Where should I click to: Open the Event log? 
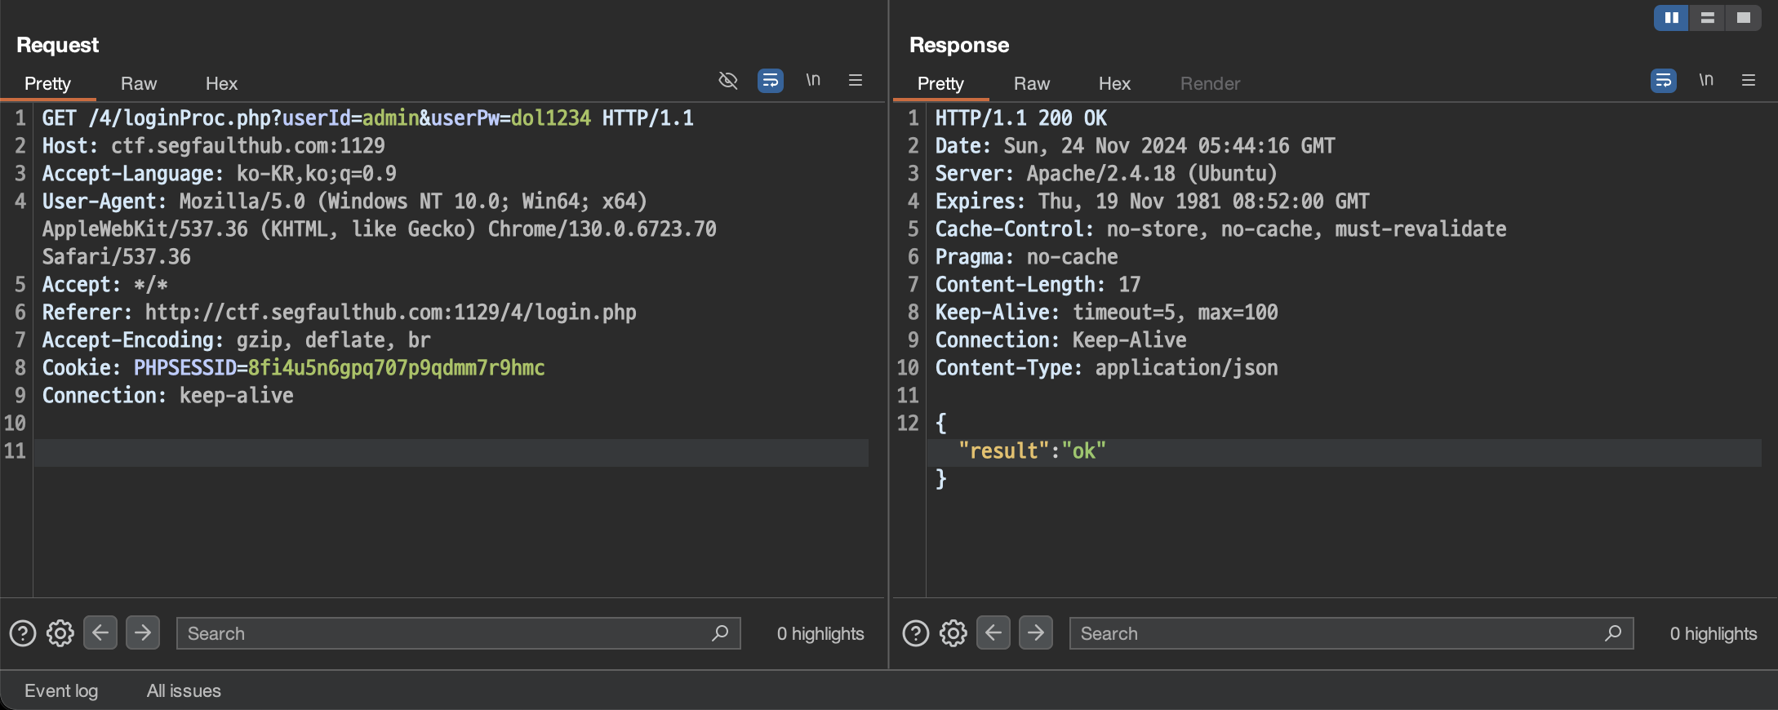[x=61, y=690]
